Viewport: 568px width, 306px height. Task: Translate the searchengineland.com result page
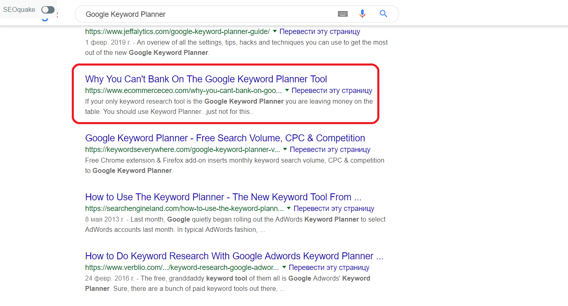click(x=334, y=209)
